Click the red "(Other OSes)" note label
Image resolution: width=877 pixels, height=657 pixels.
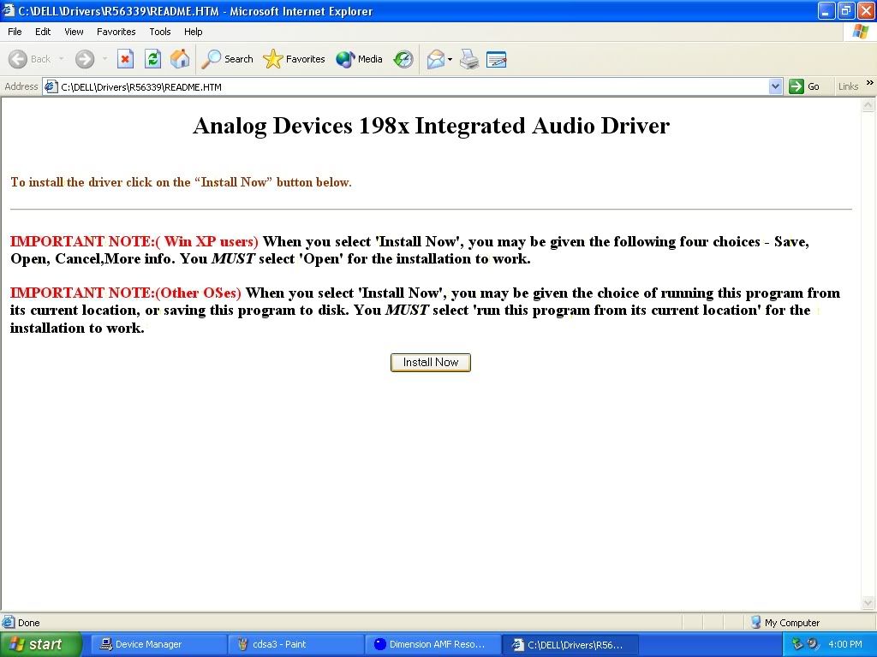click(x=198, y=293)
